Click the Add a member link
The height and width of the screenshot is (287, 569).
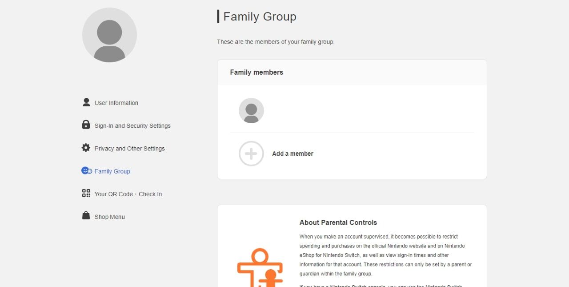pyautogui.click(x=293, y=154)
